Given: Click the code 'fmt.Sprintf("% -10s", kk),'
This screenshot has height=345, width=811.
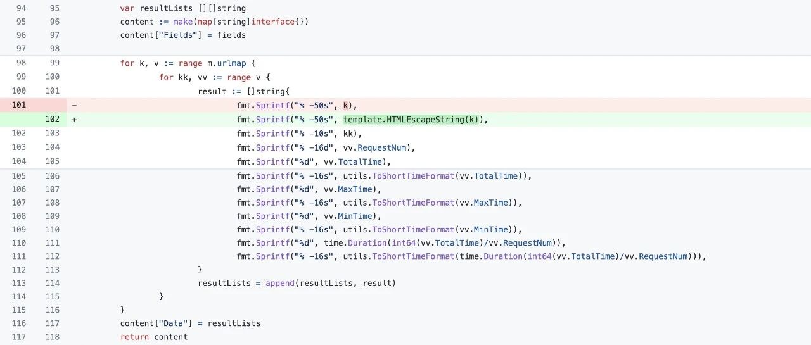Looking at the screenshot, I should (300, 133).
